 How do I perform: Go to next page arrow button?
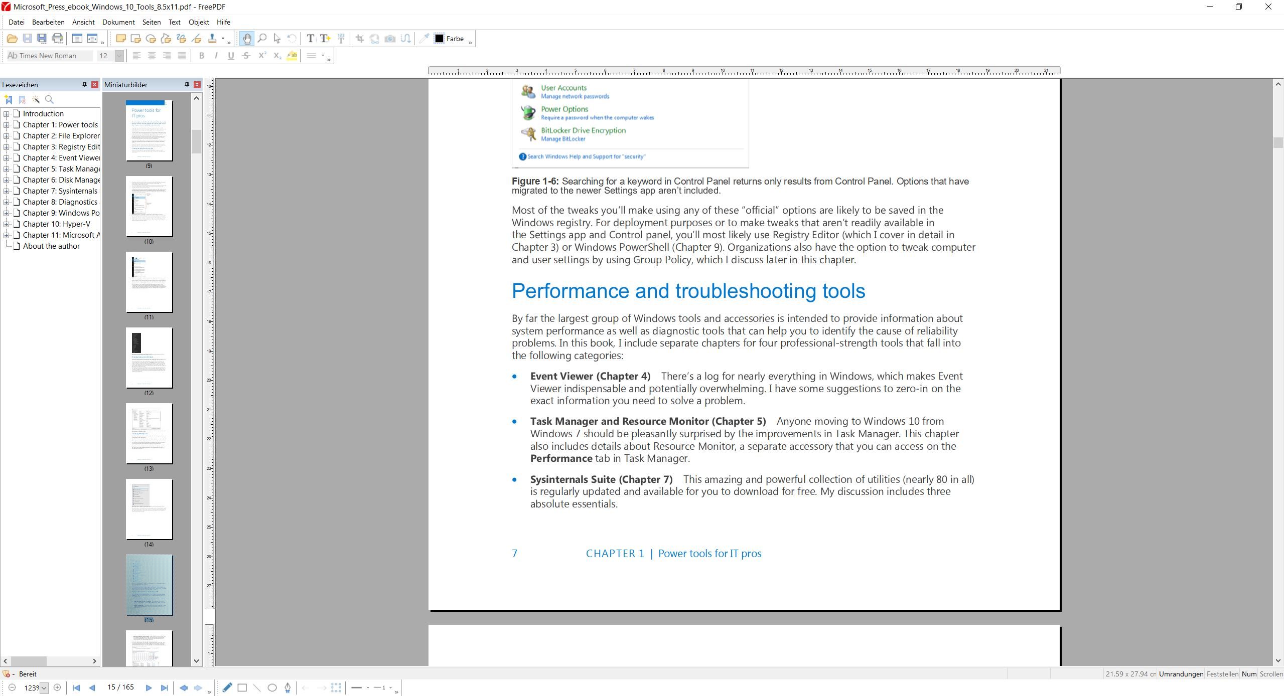[149, 688]
